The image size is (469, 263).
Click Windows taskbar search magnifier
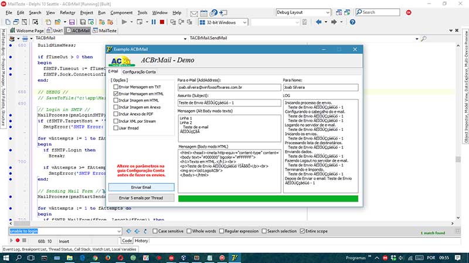(x=18, y=258)
